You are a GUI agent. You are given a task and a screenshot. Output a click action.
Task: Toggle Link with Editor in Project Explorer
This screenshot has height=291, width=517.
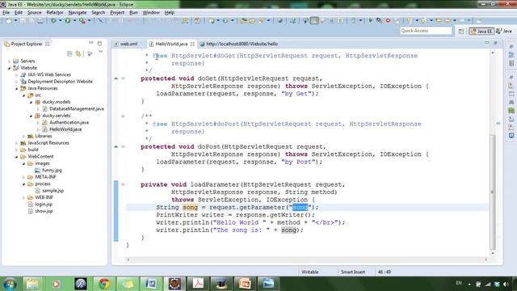coord(78,53)
